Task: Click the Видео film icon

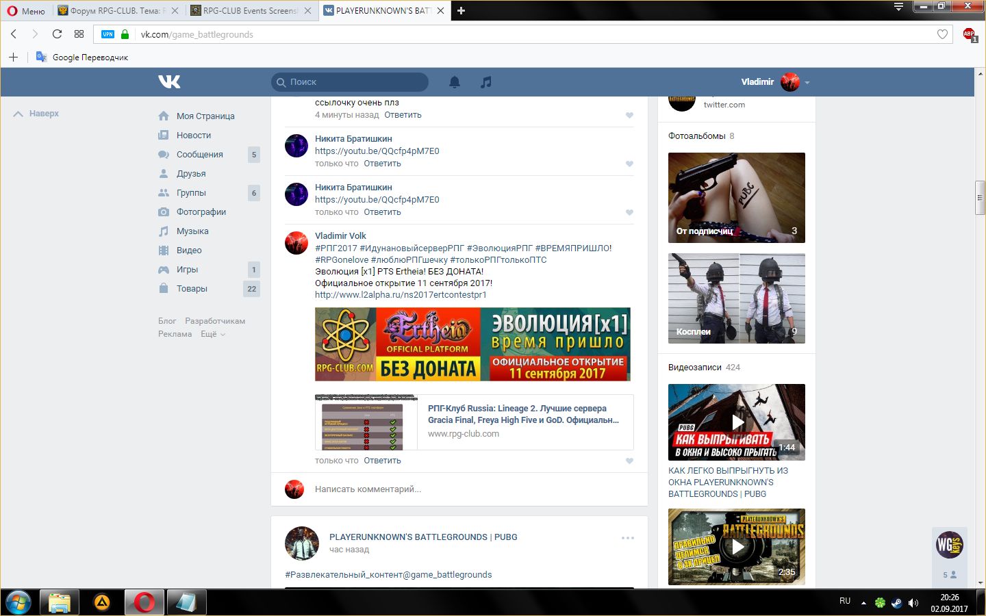Action: tap(164, 251)
